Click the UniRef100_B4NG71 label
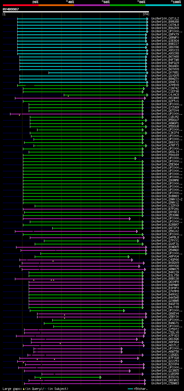 tap(165, 323)
